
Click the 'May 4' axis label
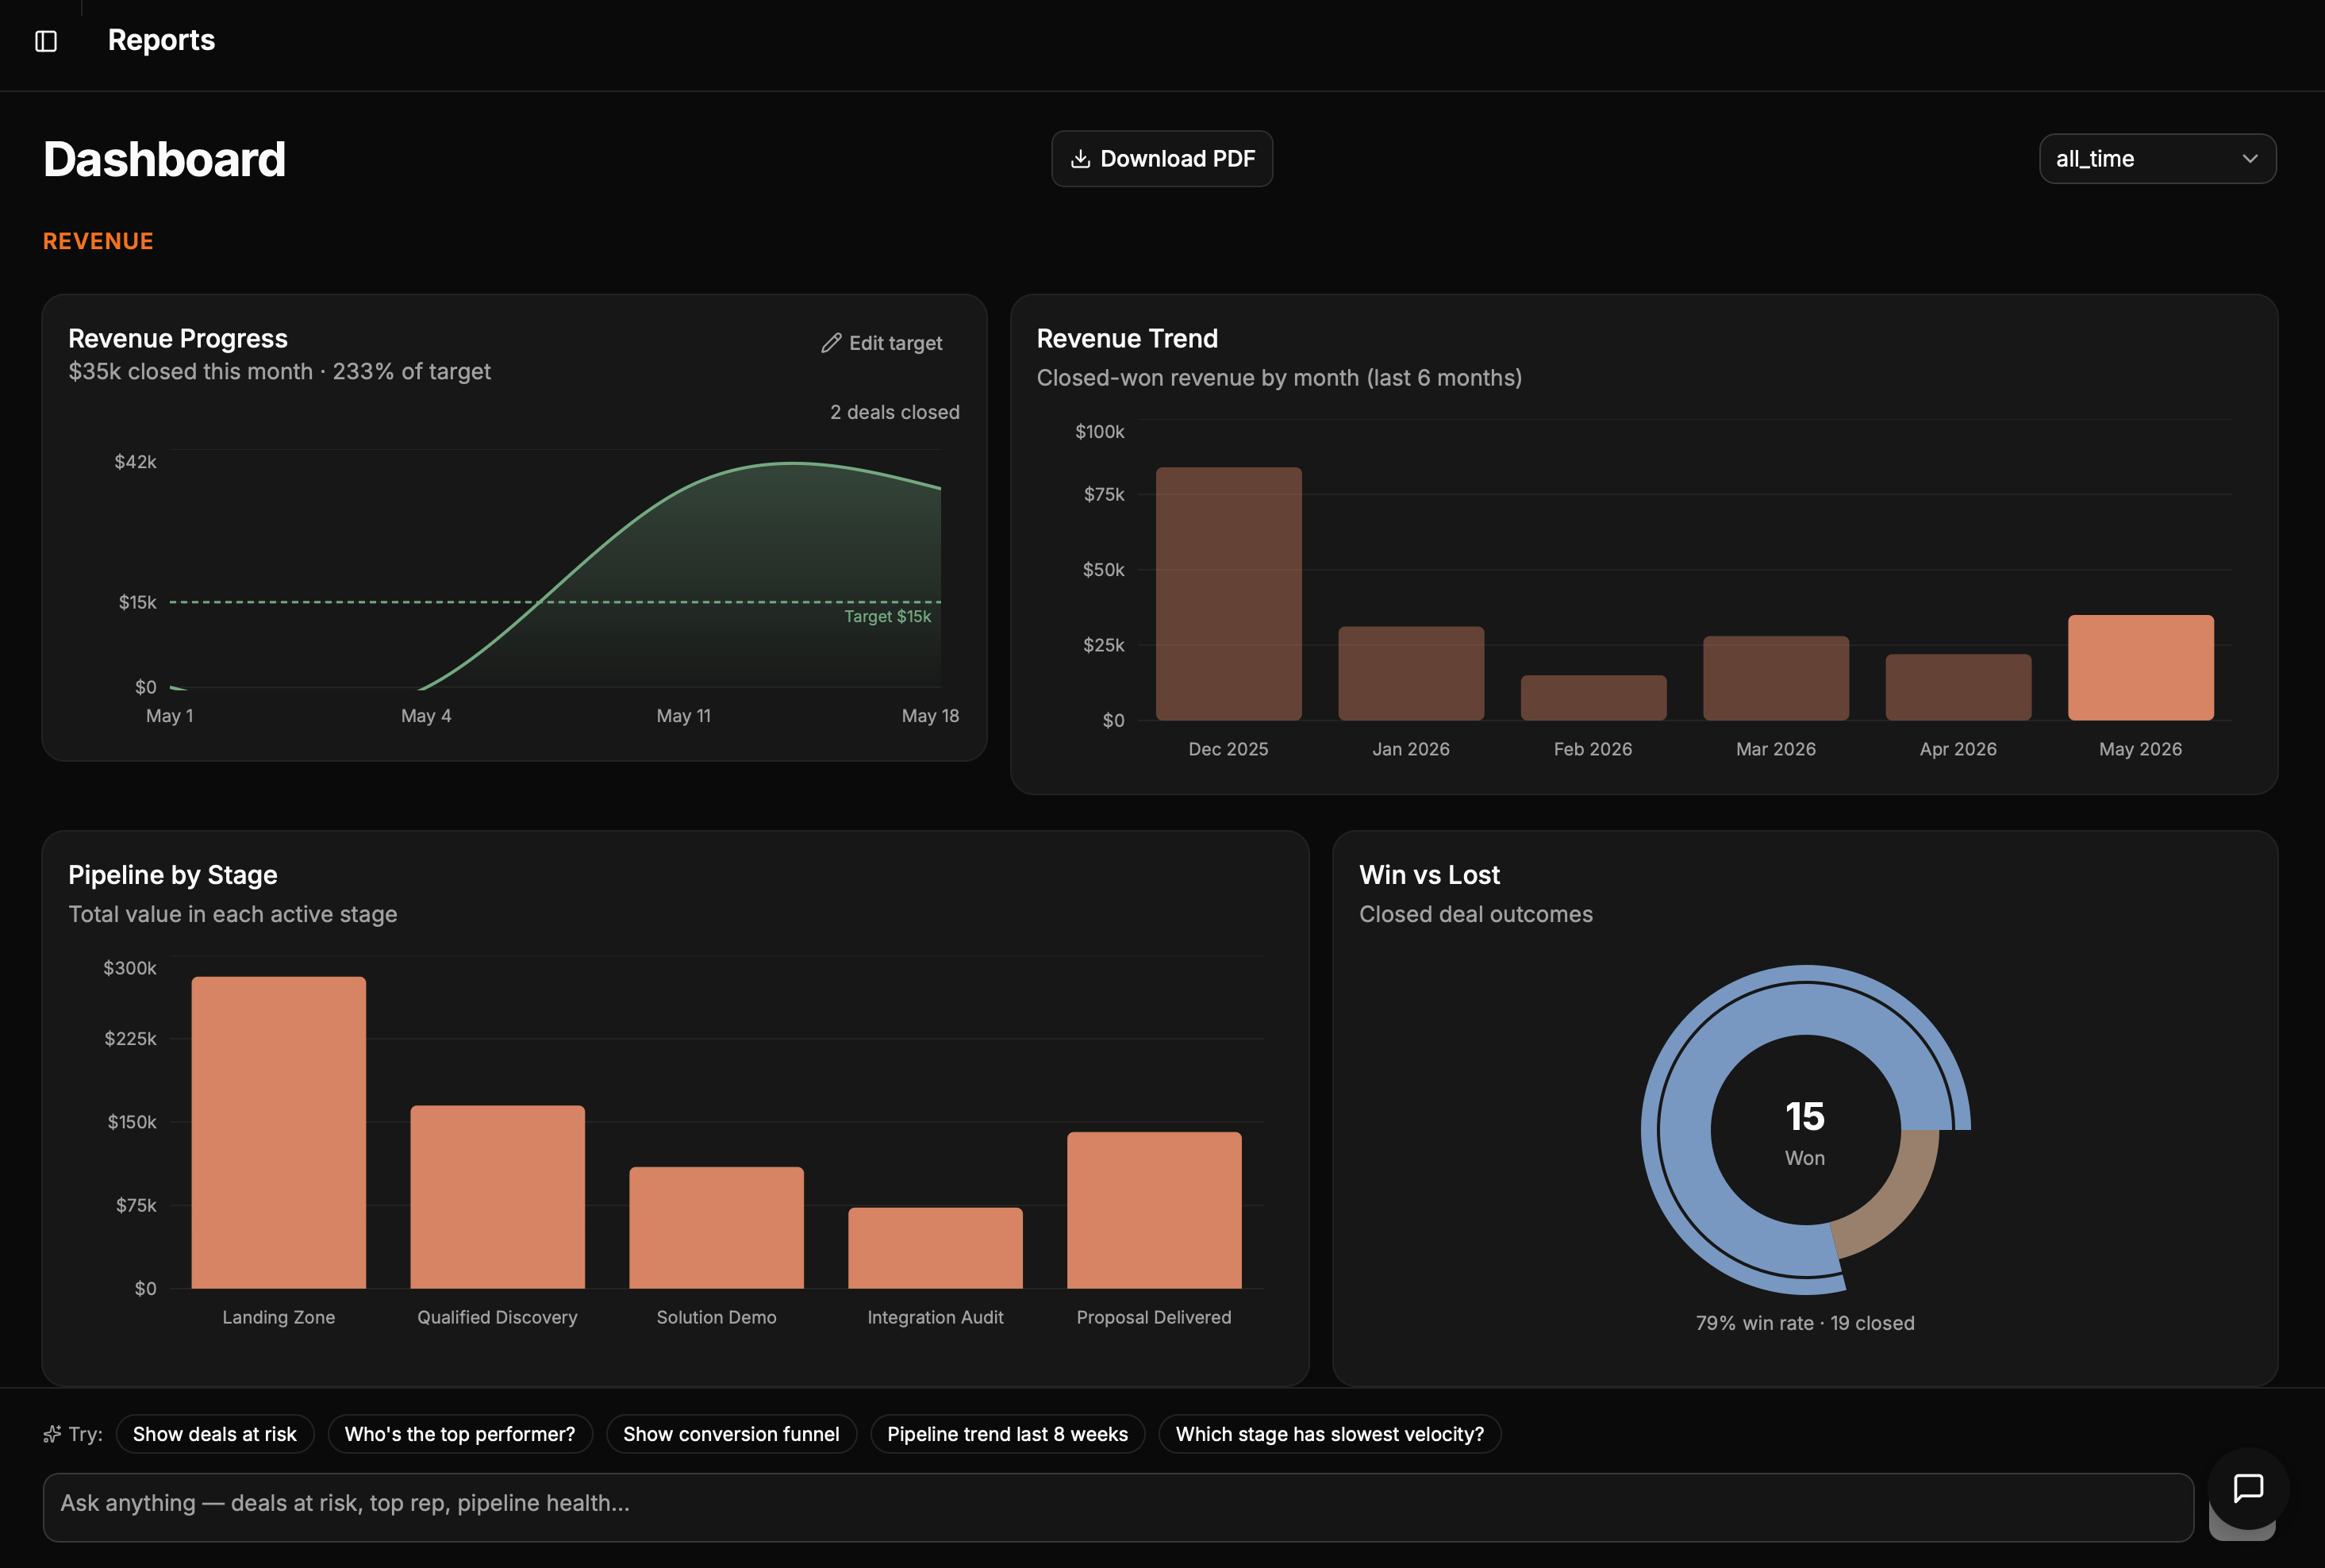click(x=426, y=716)
